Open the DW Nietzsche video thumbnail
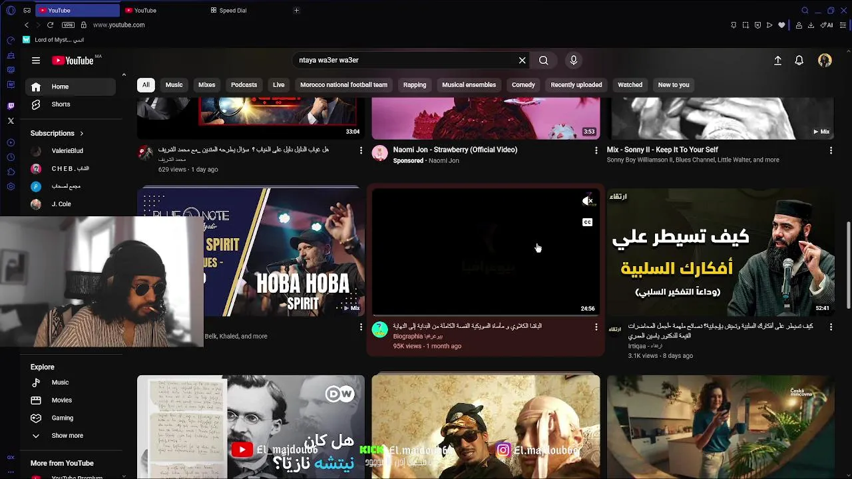The image size is (852, 479). (251, 426)
